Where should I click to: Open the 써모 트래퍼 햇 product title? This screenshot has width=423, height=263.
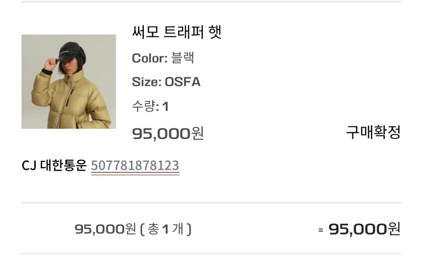click(177, 32)
